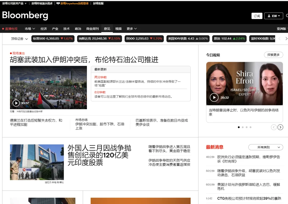
Task: Open the 所有类别 filter dropdown
Action: pos(266,147)
